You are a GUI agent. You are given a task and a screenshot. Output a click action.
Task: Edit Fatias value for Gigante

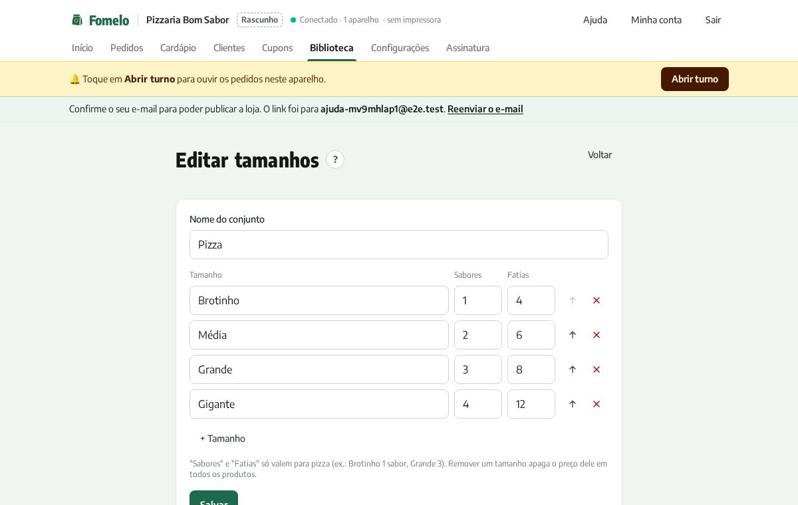[x=531, y=404]
